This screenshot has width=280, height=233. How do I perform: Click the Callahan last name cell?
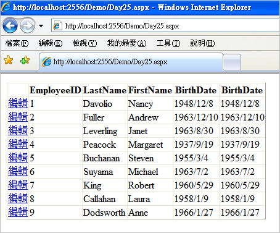click(105, 199)
